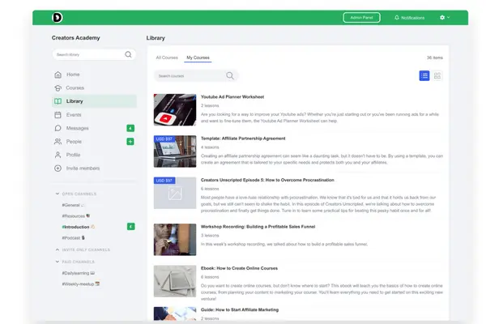Click the course search magnifier icon
Viewport: 486px width, 324px height.
(230, 75)
